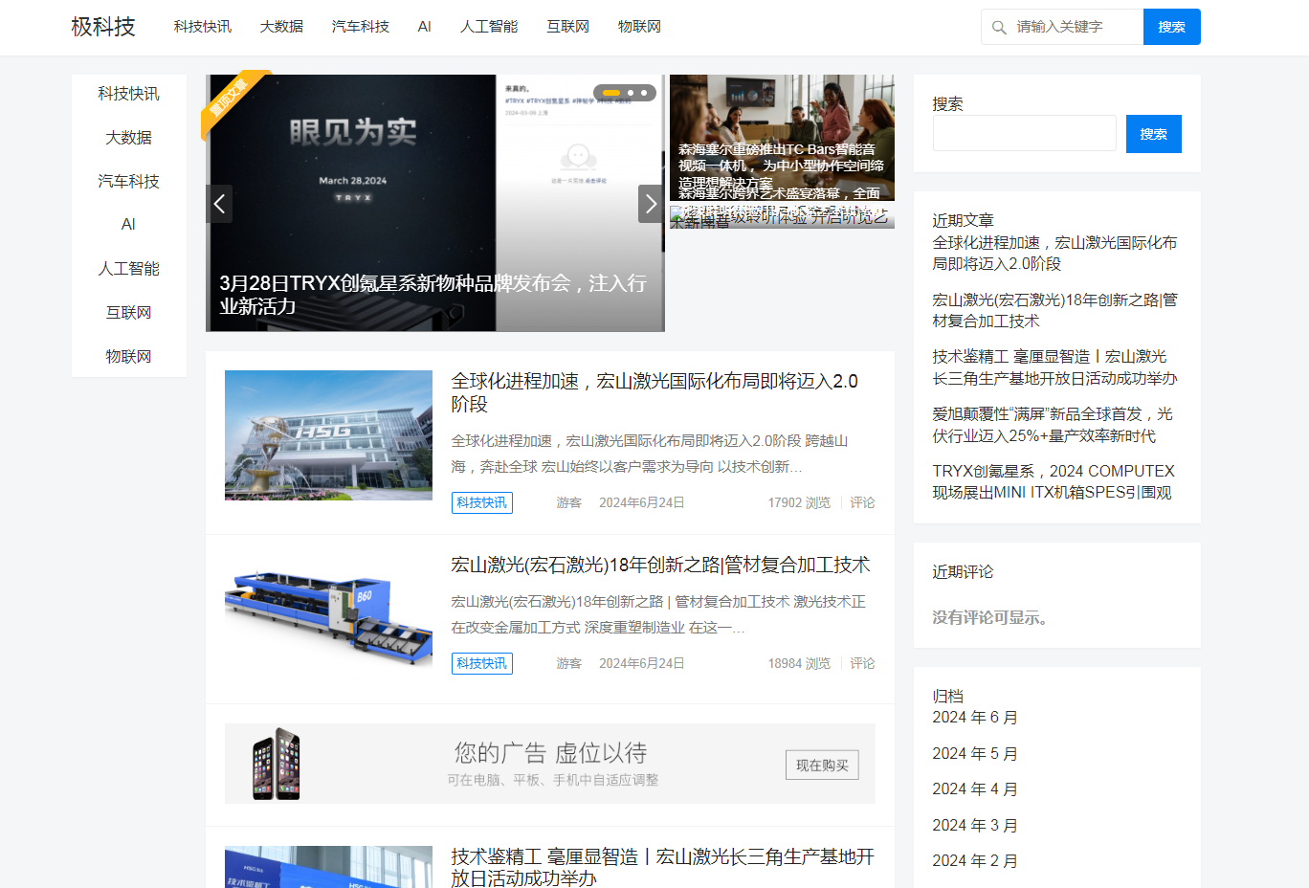This screenshot has width=1309, height=888.
Task: Click the 您的广告 虚位以待 banner
Action: 550,764
